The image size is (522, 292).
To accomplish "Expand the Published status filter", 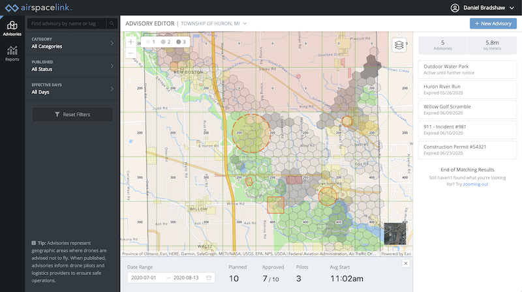I will (x=72, y=66).
